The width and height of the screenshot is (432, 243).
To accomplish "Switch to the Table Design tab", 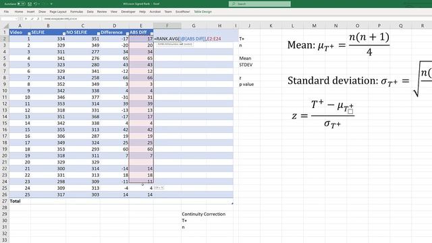I will coord(202,11).
